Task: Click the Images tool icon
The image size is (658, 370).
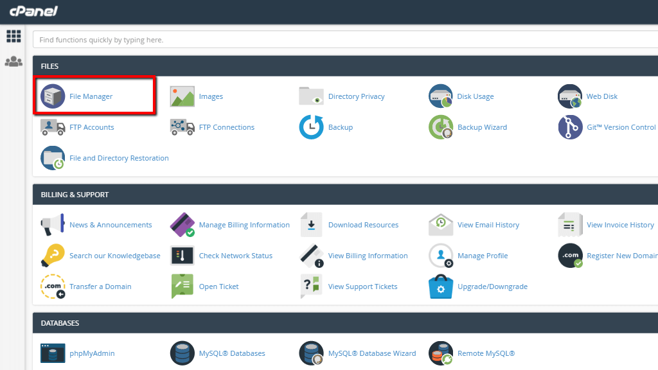Action: click(182, 95)
